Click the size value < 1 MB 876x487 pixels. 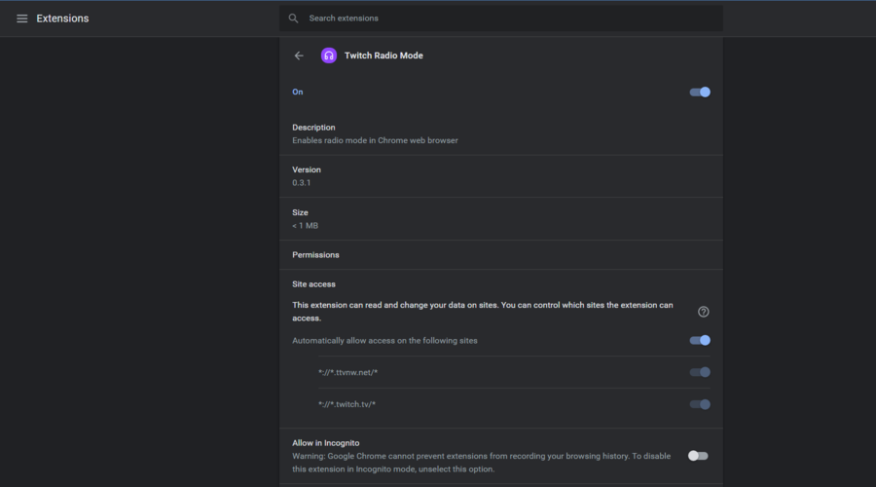pos(305,226)
